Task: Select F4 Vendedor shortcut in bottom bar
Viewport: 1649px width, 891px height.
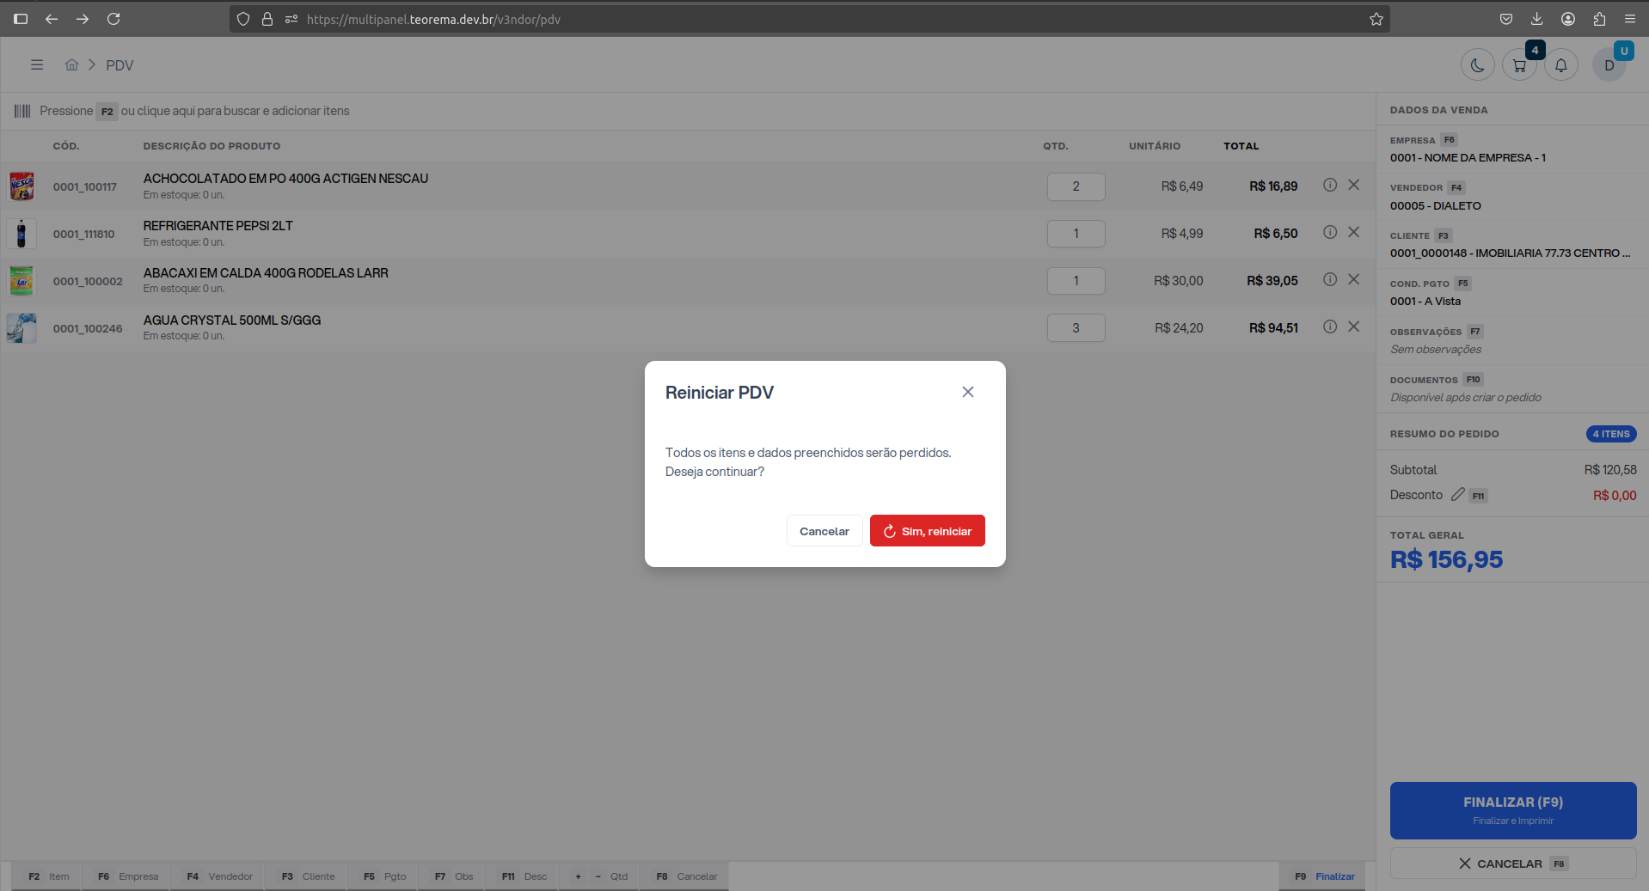Action: pyautogui.click(x=219, y=876)
